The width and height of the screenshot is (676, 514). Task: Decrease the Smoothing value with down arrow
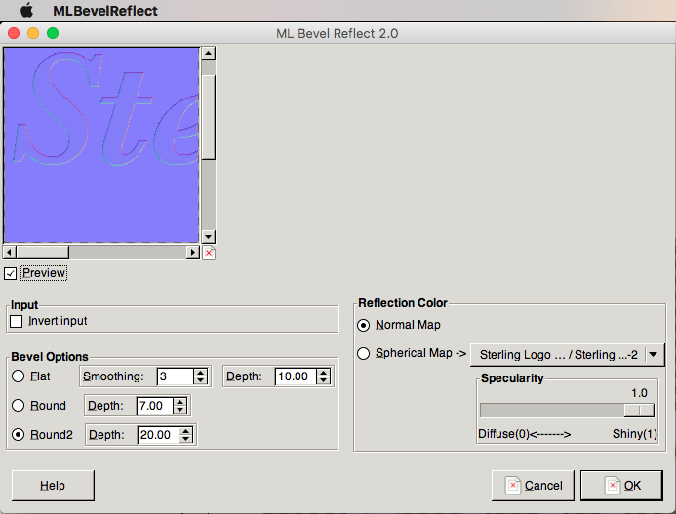click(201, 380)
